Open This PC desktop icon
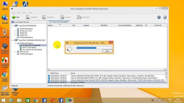Screen dimensions: 184x103 [5, 5]
